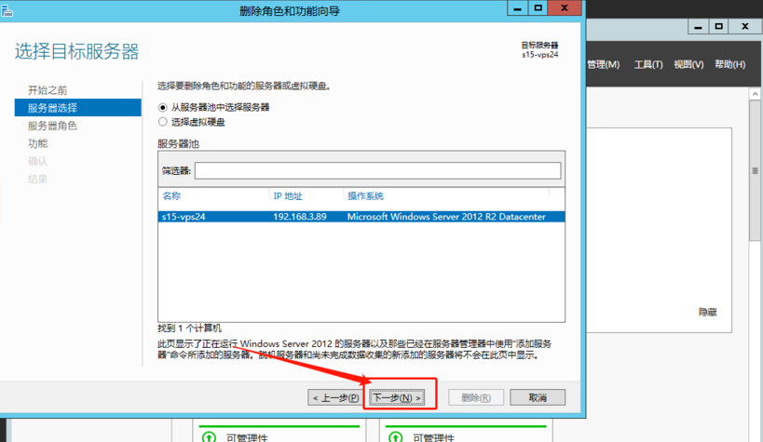Click Microsoft Windows Server 2012 R2 Datacenter cell
This screenshot has height=442, width=763.
(446, 217)
